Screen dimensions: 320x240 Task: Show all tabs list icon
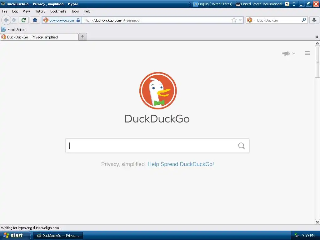coord(317,37)
